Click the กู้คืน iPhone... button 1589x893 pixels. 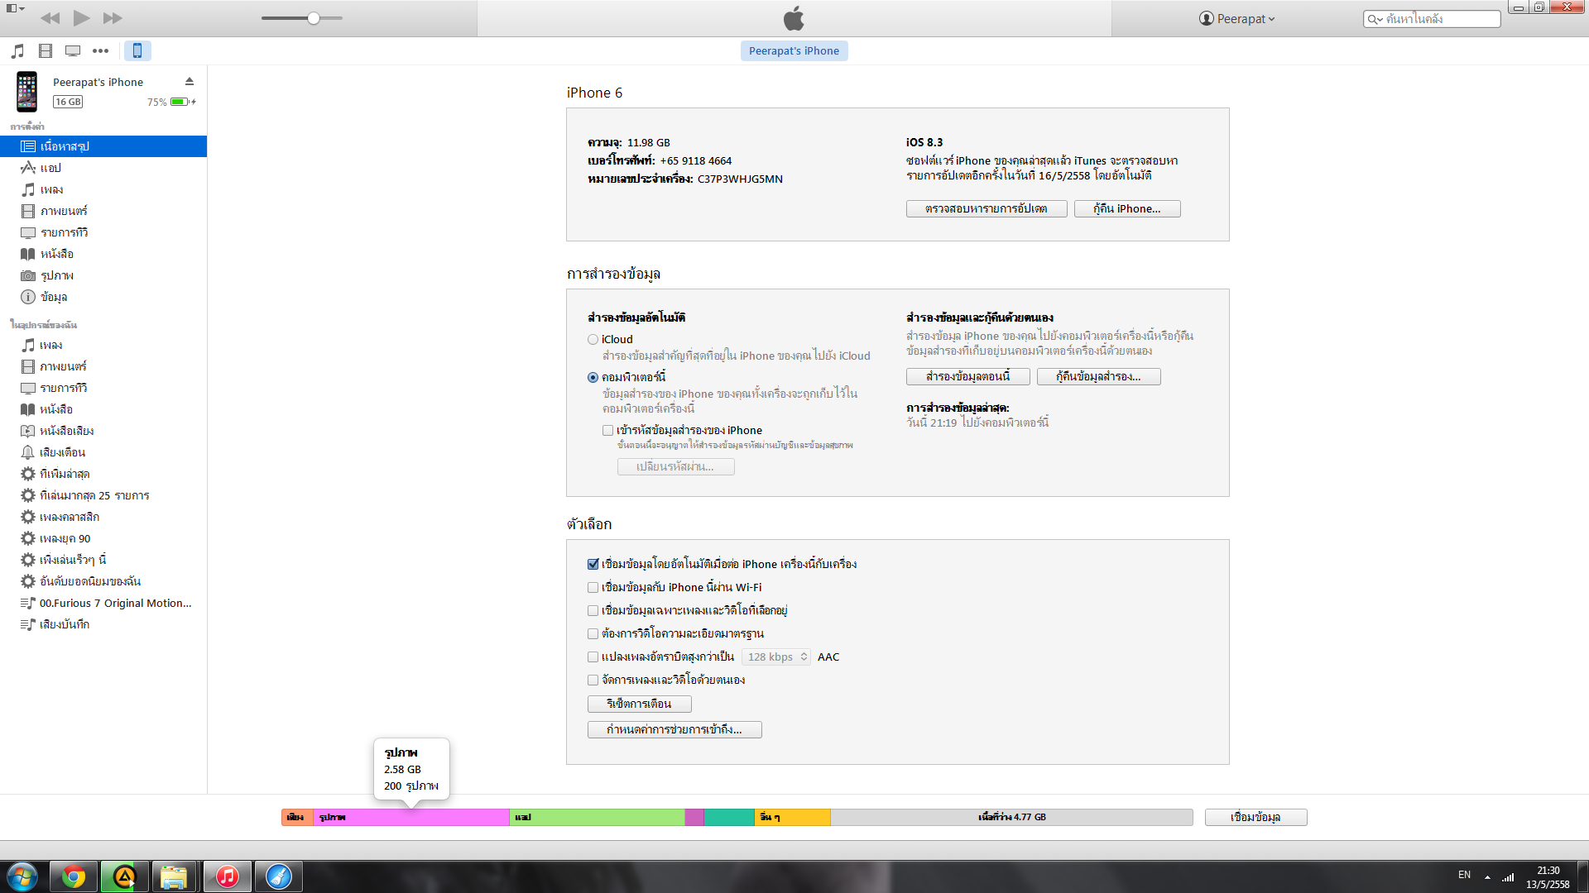1126,209
